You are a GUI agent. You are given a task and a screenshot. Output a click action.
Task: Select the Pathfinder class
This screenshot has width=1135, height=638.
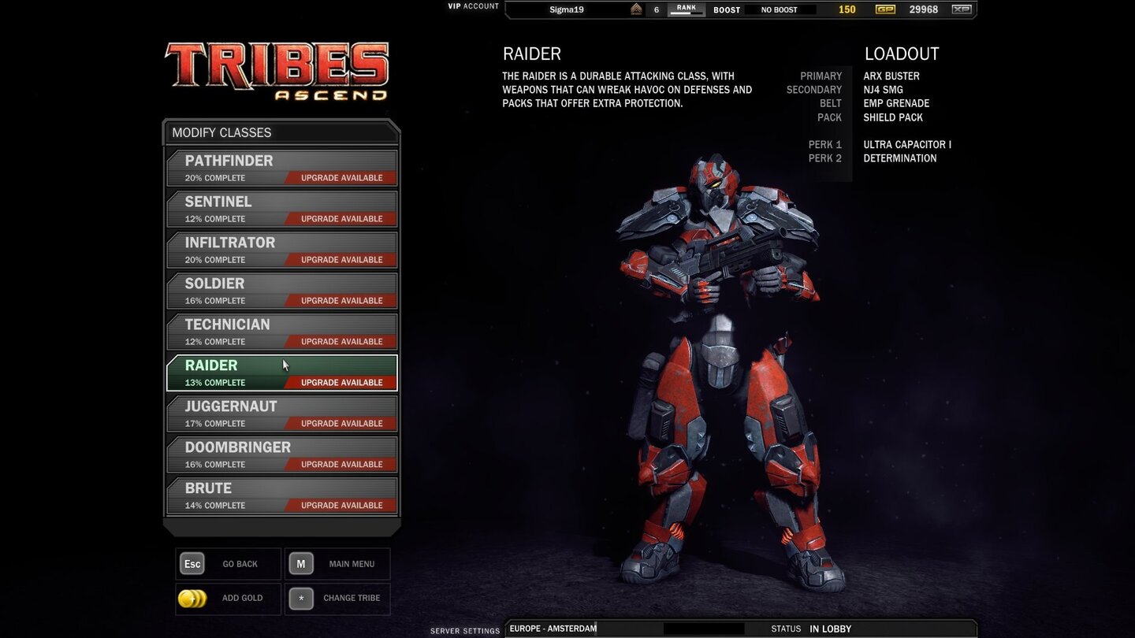click(x=282, y=169)
